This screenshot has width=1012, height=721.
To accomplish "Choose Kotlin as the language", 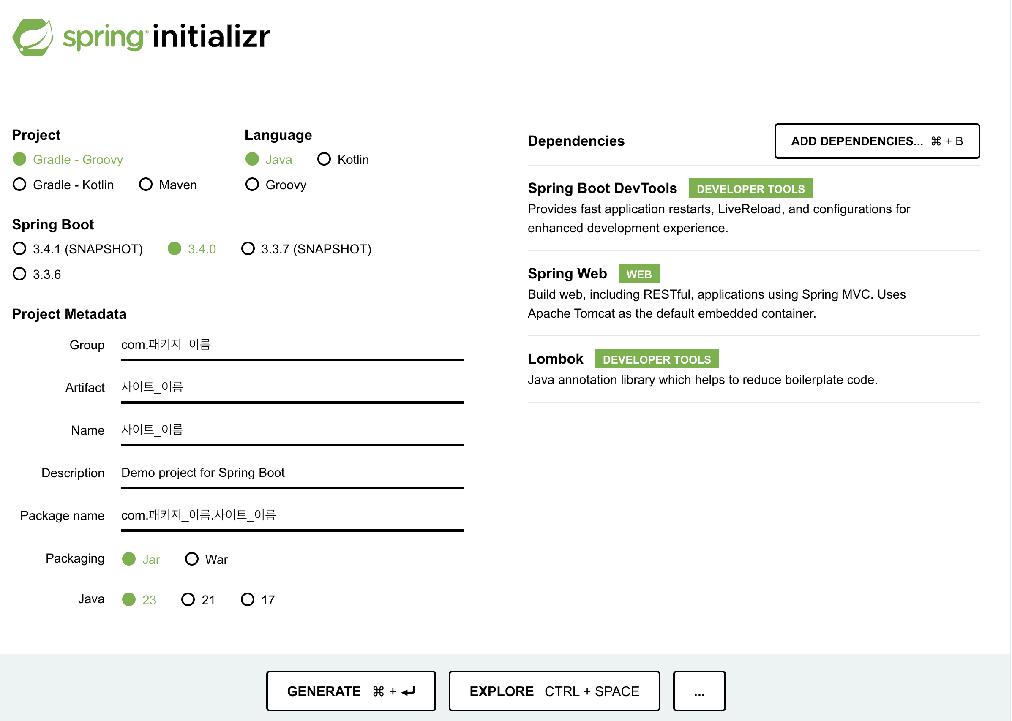I will 324,159.
